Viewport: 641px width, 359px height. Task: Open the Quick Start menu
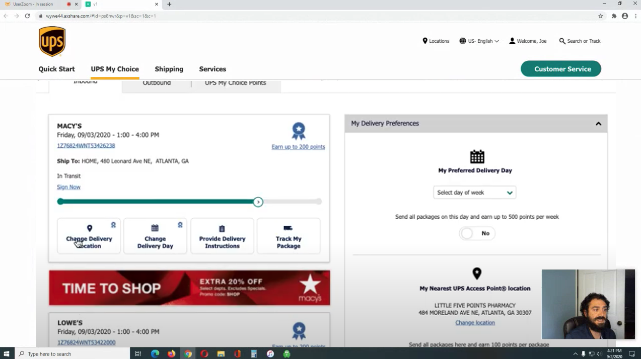pos(56,69)
